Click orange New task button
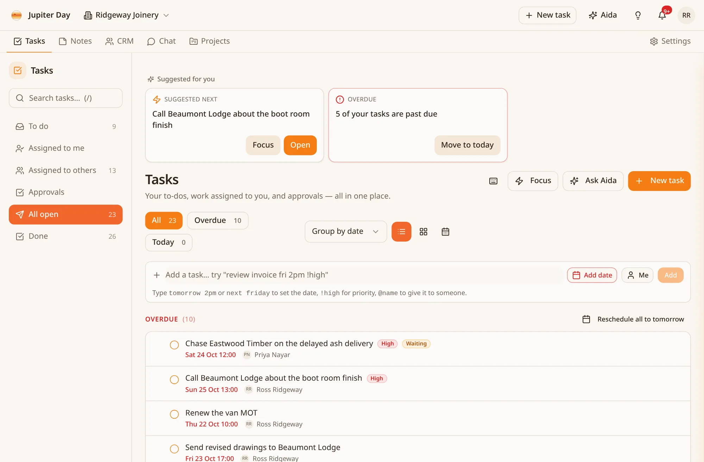Screen dimensions: 704x462 pyautogui.click(x=659, y=181)
